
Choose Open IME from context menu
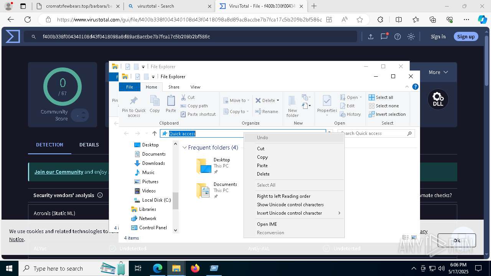tap(294, 224)
